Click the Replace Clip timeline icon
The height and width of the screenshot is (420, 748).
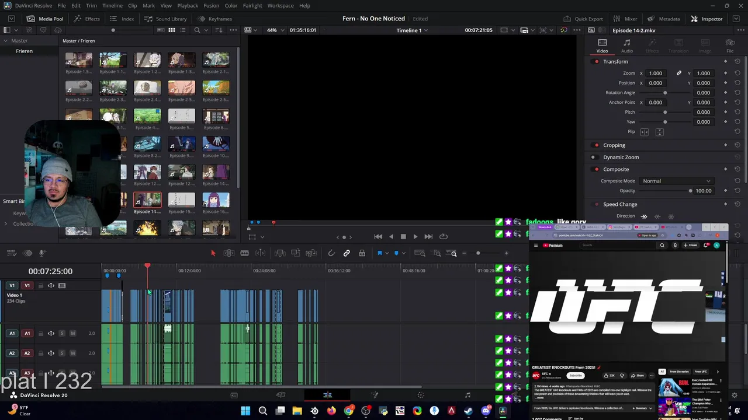click(311, 253)
